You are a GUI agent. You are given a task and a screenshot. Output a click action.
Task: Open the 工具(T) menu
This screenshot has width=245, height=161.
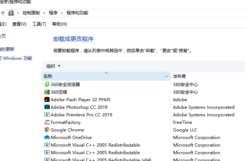[x=39, y=24]
